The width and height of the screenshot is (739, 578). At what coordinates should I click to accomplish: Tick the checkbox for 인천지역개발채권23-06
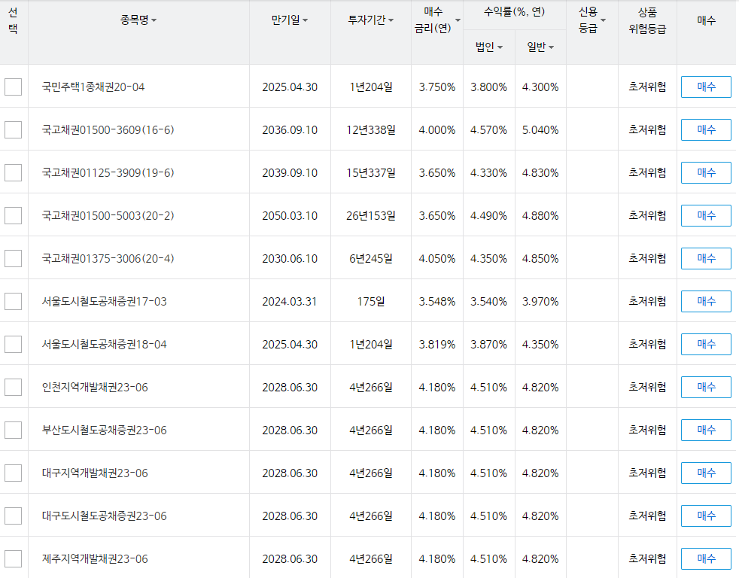14,387
